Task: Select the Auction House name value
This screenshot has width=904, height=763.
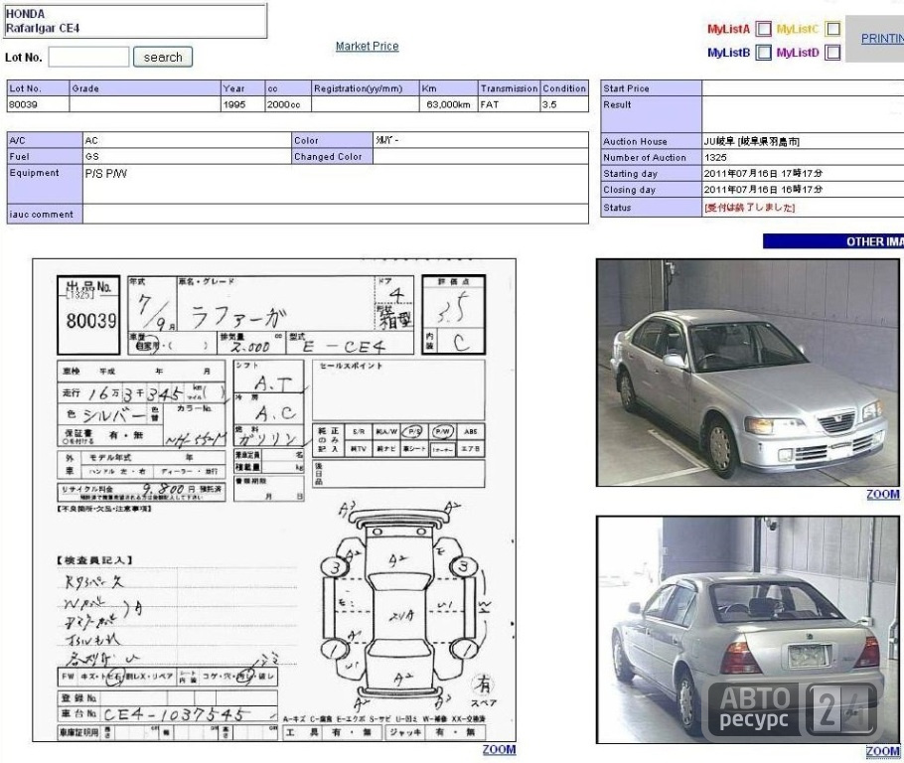Action: point(752,141)
